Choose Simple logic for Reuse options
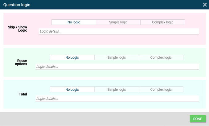This screenshot has height=126, width=209. pos(117,57)
